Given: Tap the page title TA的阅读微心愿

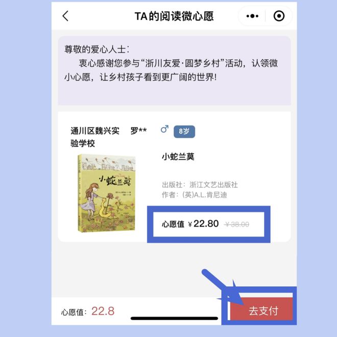Looking at the screenshot, I should pos(174,16).
